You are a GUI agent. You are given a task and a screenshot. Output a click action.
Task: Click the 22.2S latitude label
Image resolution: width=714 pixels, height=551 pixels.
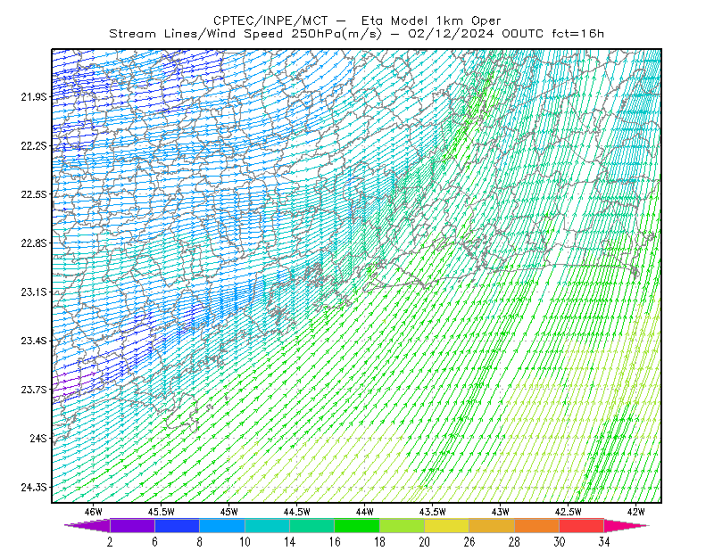coord(33,145)
